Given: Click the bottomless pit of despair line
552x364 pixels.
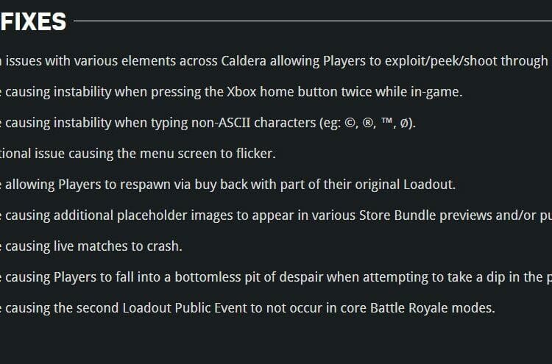Looking at the screenshot, I should point(276,277).
